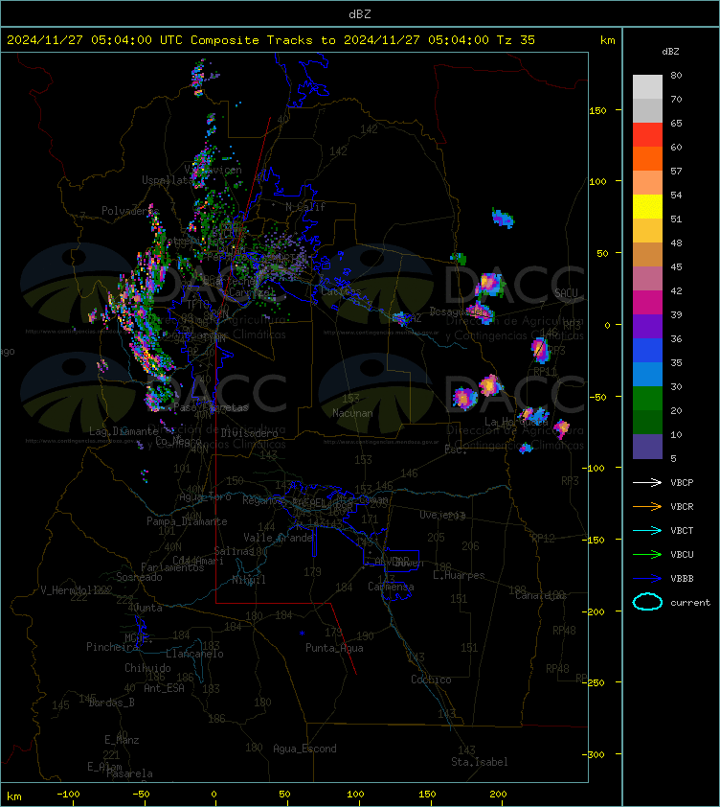Click the VBCT legend label
720x807 pixels.
[x=682, y=531]
